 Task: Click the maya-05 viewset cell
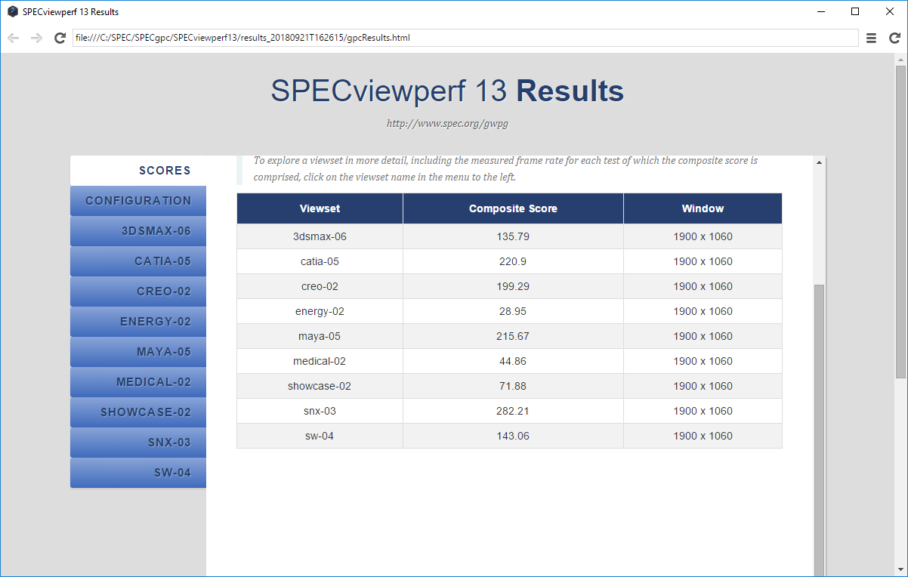pos(320,336)
